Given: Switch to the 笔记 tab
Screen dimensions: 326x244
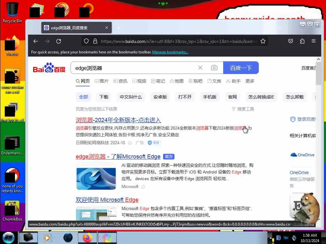Looking at the screenshot, I should tap(158, 81).
